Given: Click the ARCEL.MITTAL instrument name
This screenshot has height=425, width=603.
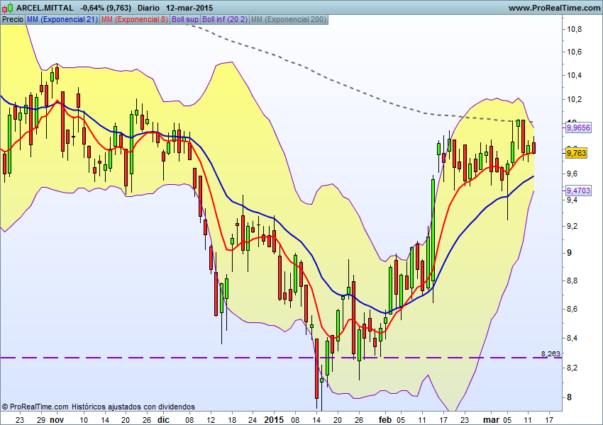Looking at the screenshot, I should click(x=44, y=7).
